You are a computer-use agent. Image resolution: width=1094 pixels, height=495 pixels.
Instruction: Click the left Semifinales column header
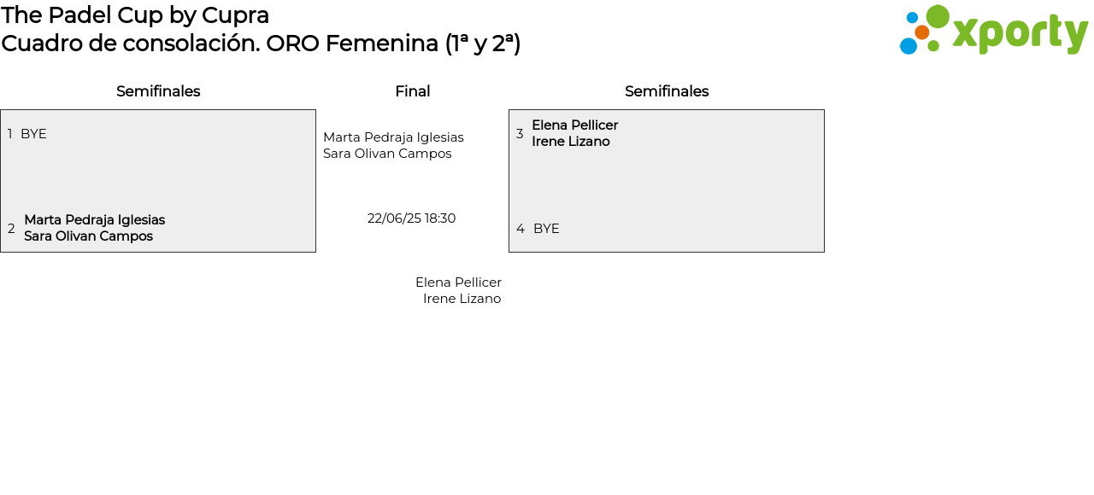coord(158,91)
